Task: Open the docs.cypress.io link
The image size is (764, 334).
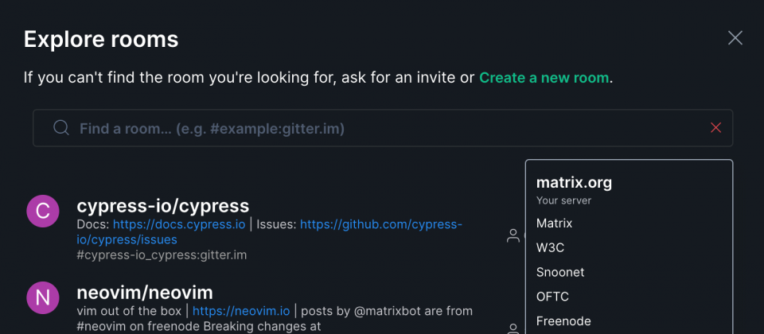Action: coord(179,224)
